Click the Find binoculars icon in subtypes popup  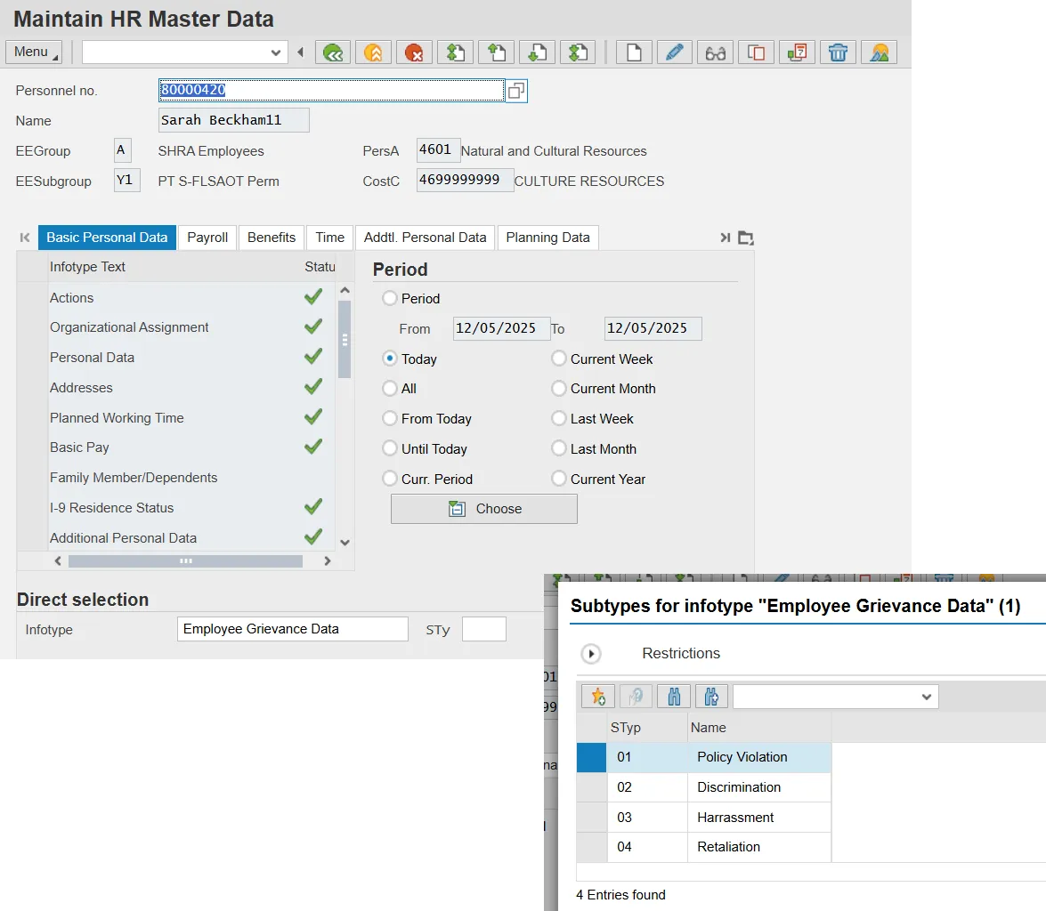coord(674,697)
